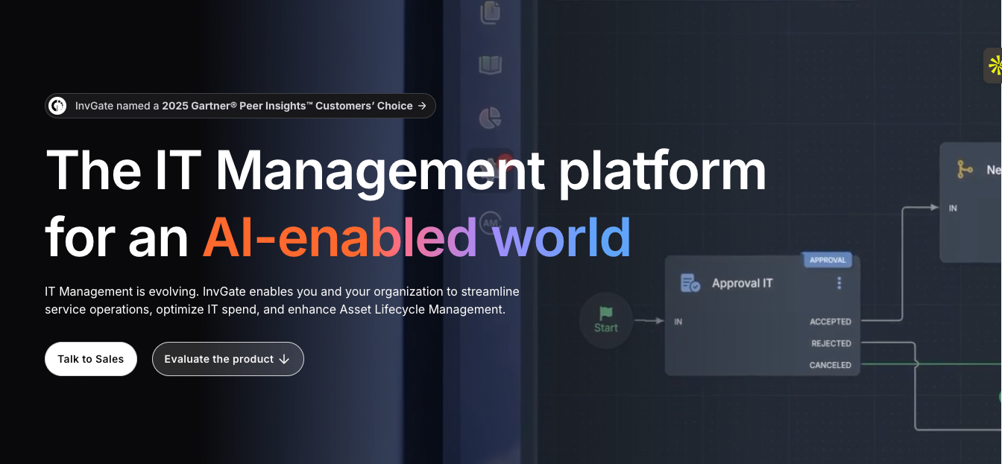This screenshot has width=1002, height=464.
Task: Click the document-check icon on the Approval IT card
Action: click(688, 282)
